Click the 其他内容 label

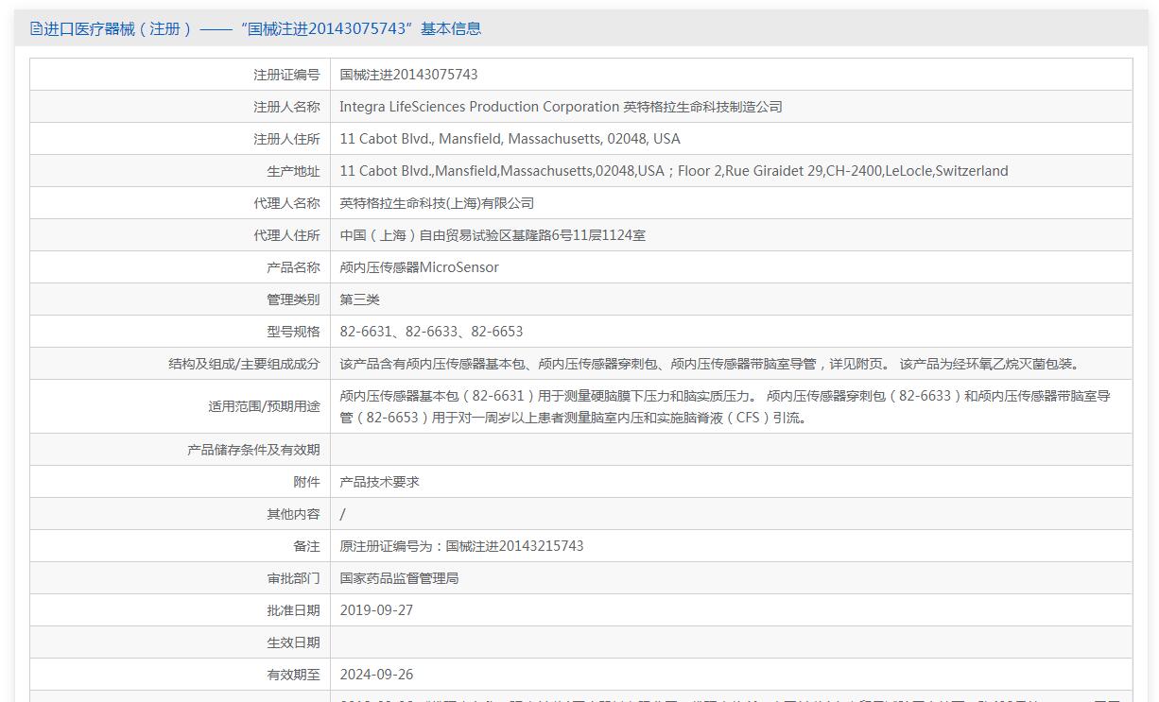[x=293, y=514]
